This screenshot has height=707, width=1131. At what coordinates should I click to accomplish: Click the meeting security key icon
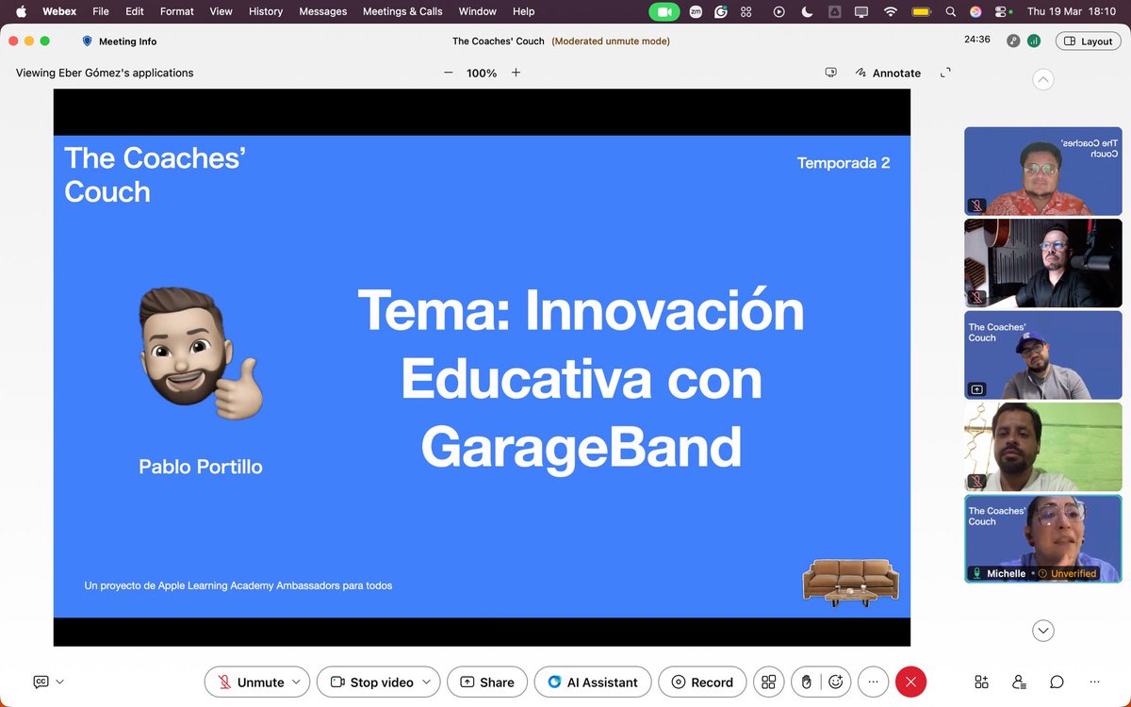tap(1013, 41)
